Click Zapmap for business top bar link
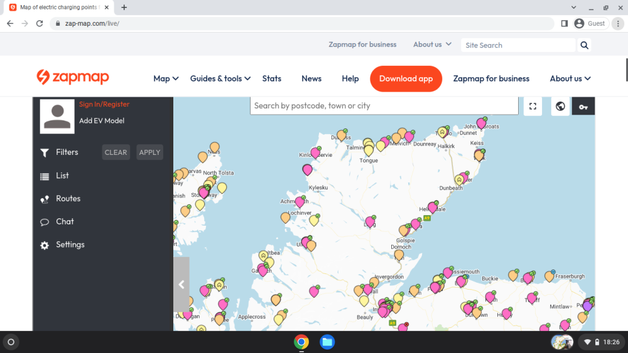This screenshot has width=628, height=353. 362,45
